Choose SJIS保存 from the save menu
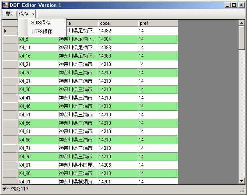The height and width of the screenshot is (195, 247). [x=41, y=23]
